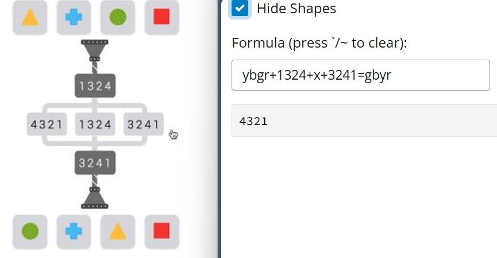
Task: Select the top row blue cross shape
Action: (74, 17)
